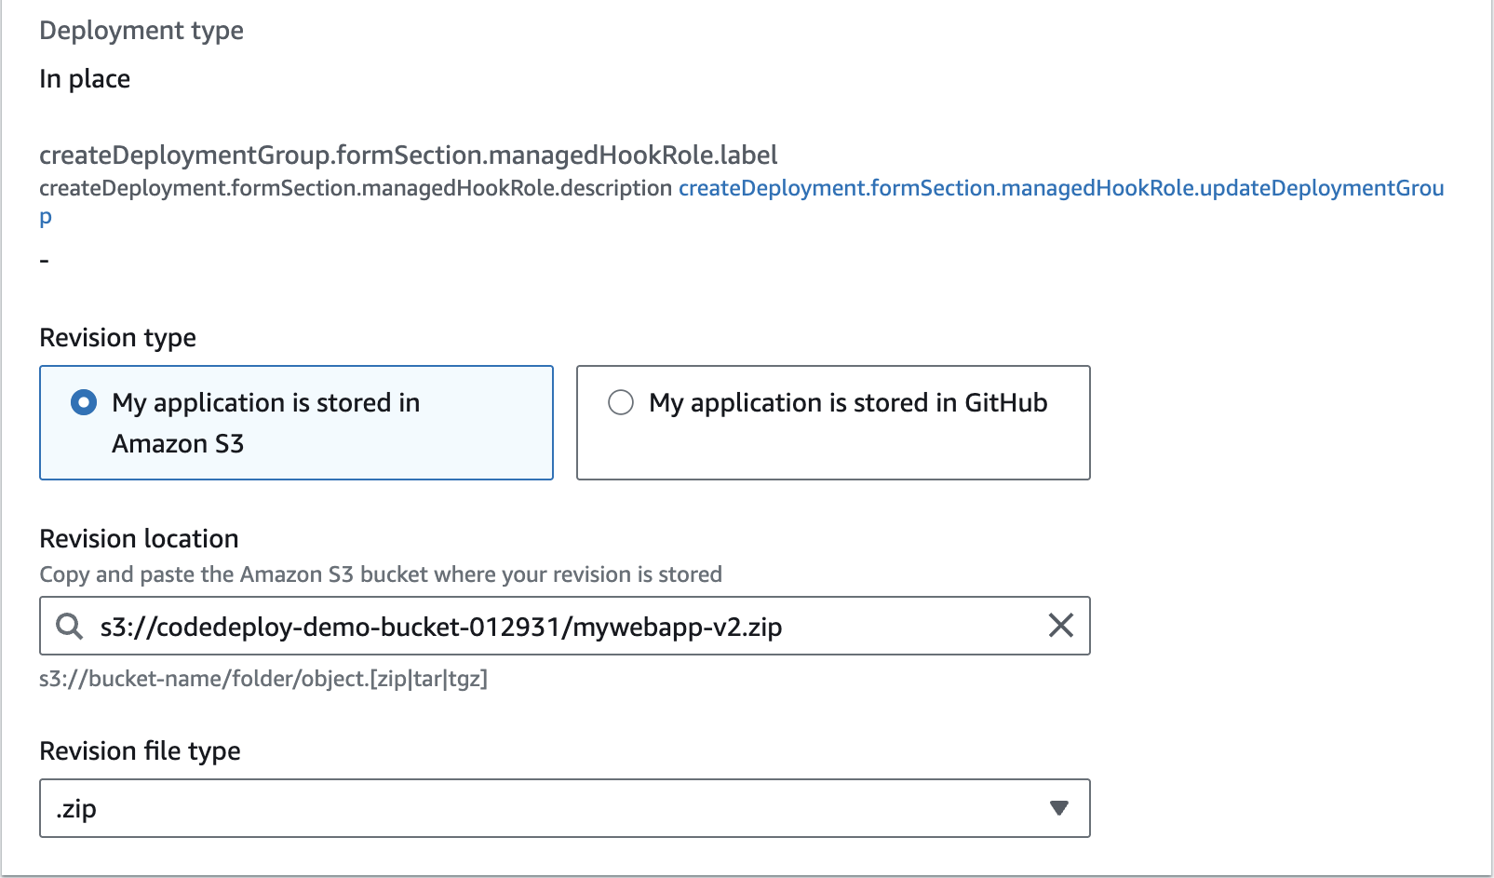Screen dimensions: 1494x878
Task: Click the 'In place' deployment value
Action: [x=85, y=78]
